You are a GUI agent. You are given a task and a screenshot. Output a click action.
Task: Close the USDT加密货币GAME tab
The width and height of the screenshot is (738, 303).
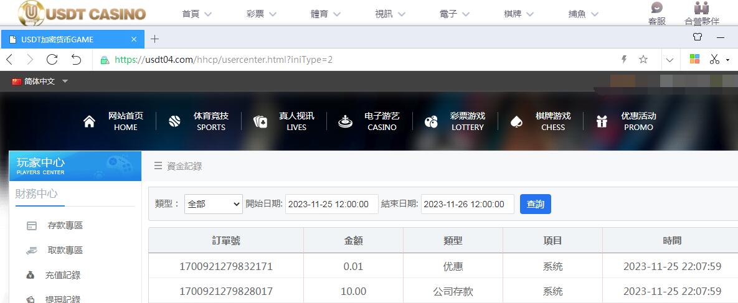(x=134, y=40)
